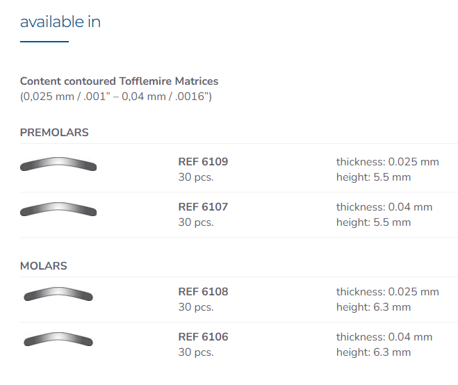This screenshot has width=458, height=385.
Task: Select the REF 6107 product label
Action: 203,207
